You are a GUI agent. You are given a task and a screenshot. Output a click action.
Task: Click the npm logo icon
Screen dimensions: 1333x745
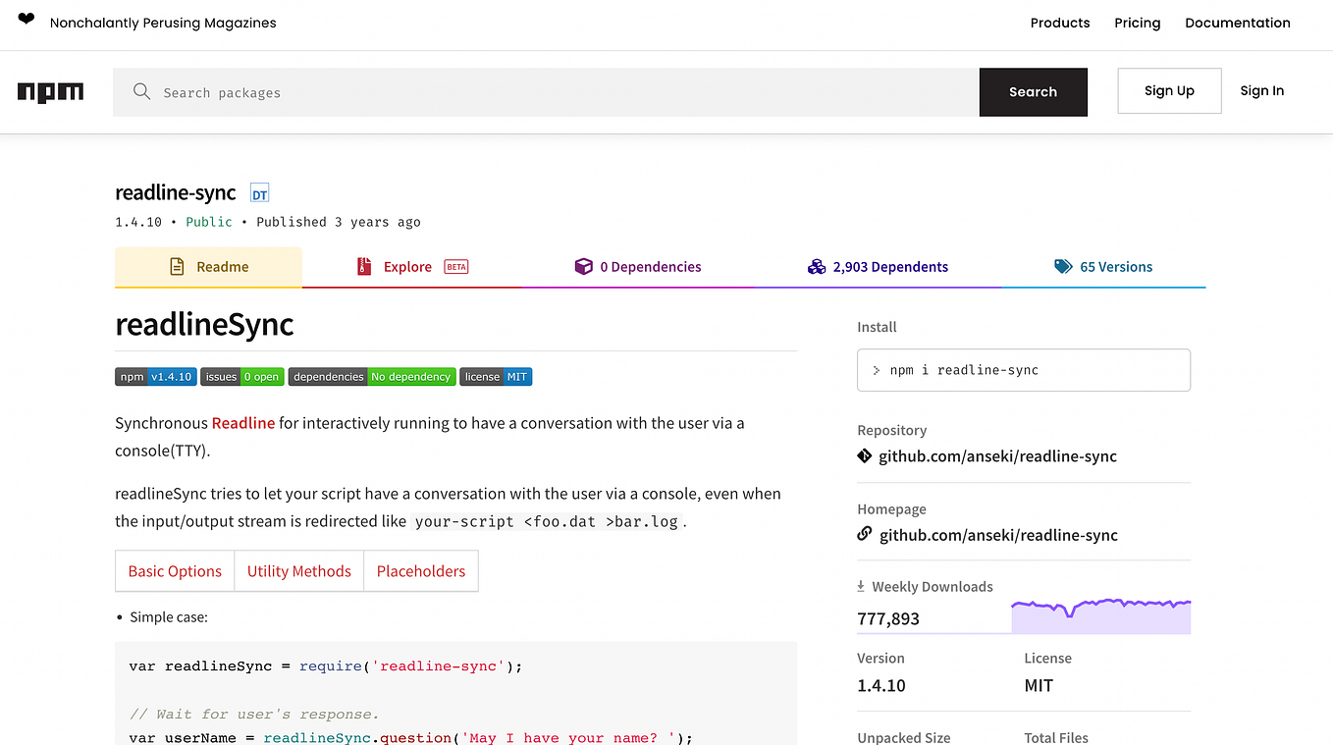click(50, 91)
